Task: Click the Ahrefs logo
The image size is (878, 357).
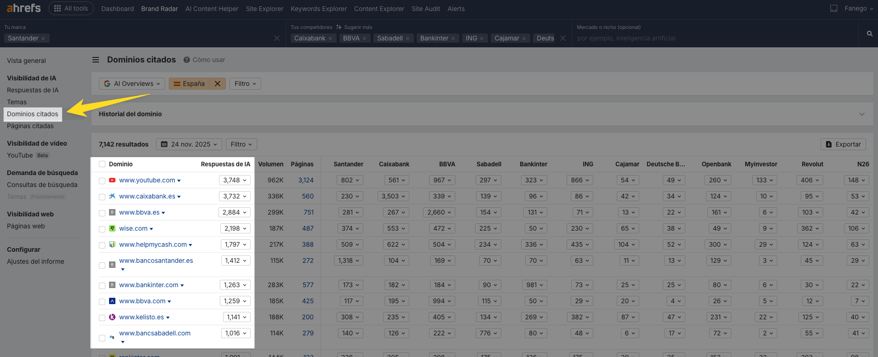Action: pos(23,8)
